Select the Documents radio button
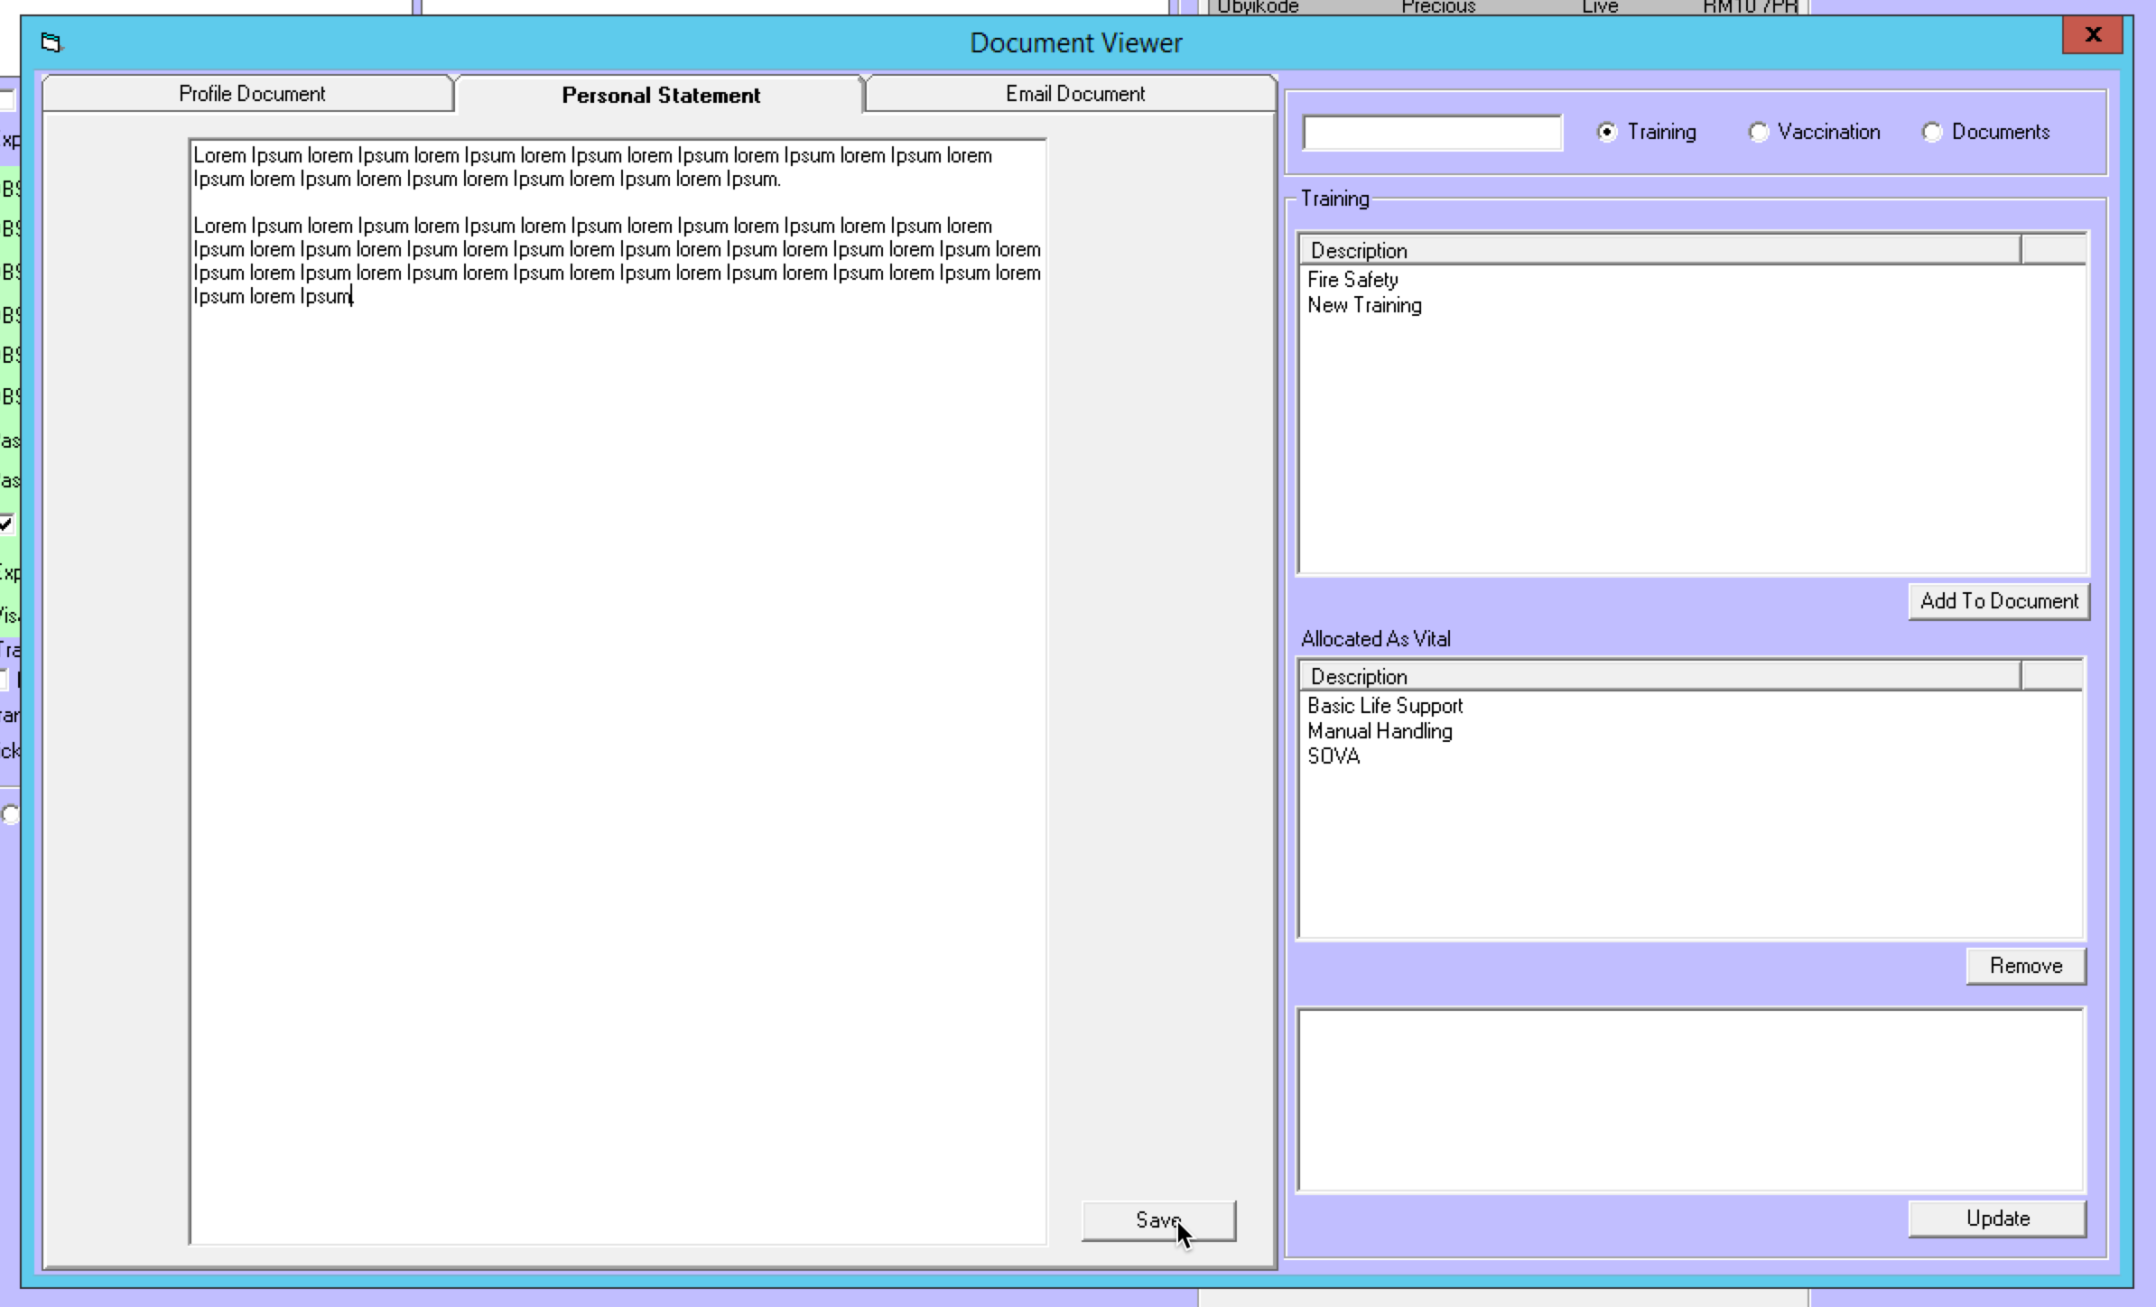Screen dimensions: 2156x1307 click(x=1932, y=133)
